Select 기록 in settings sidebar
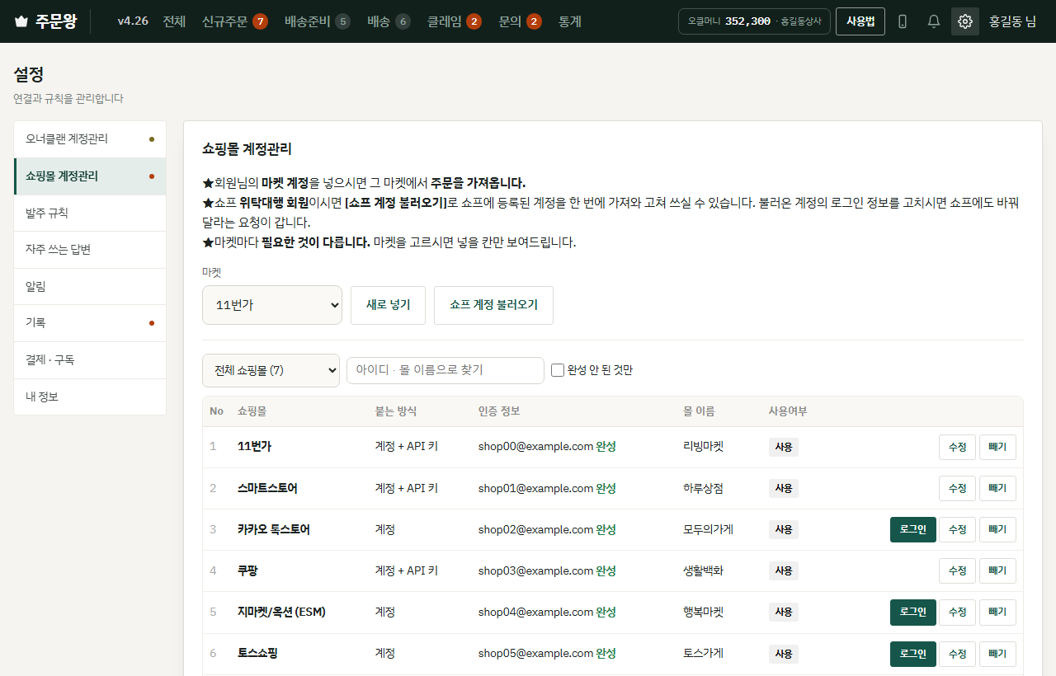Screen dimensions: 1056x676 [90, 323]
